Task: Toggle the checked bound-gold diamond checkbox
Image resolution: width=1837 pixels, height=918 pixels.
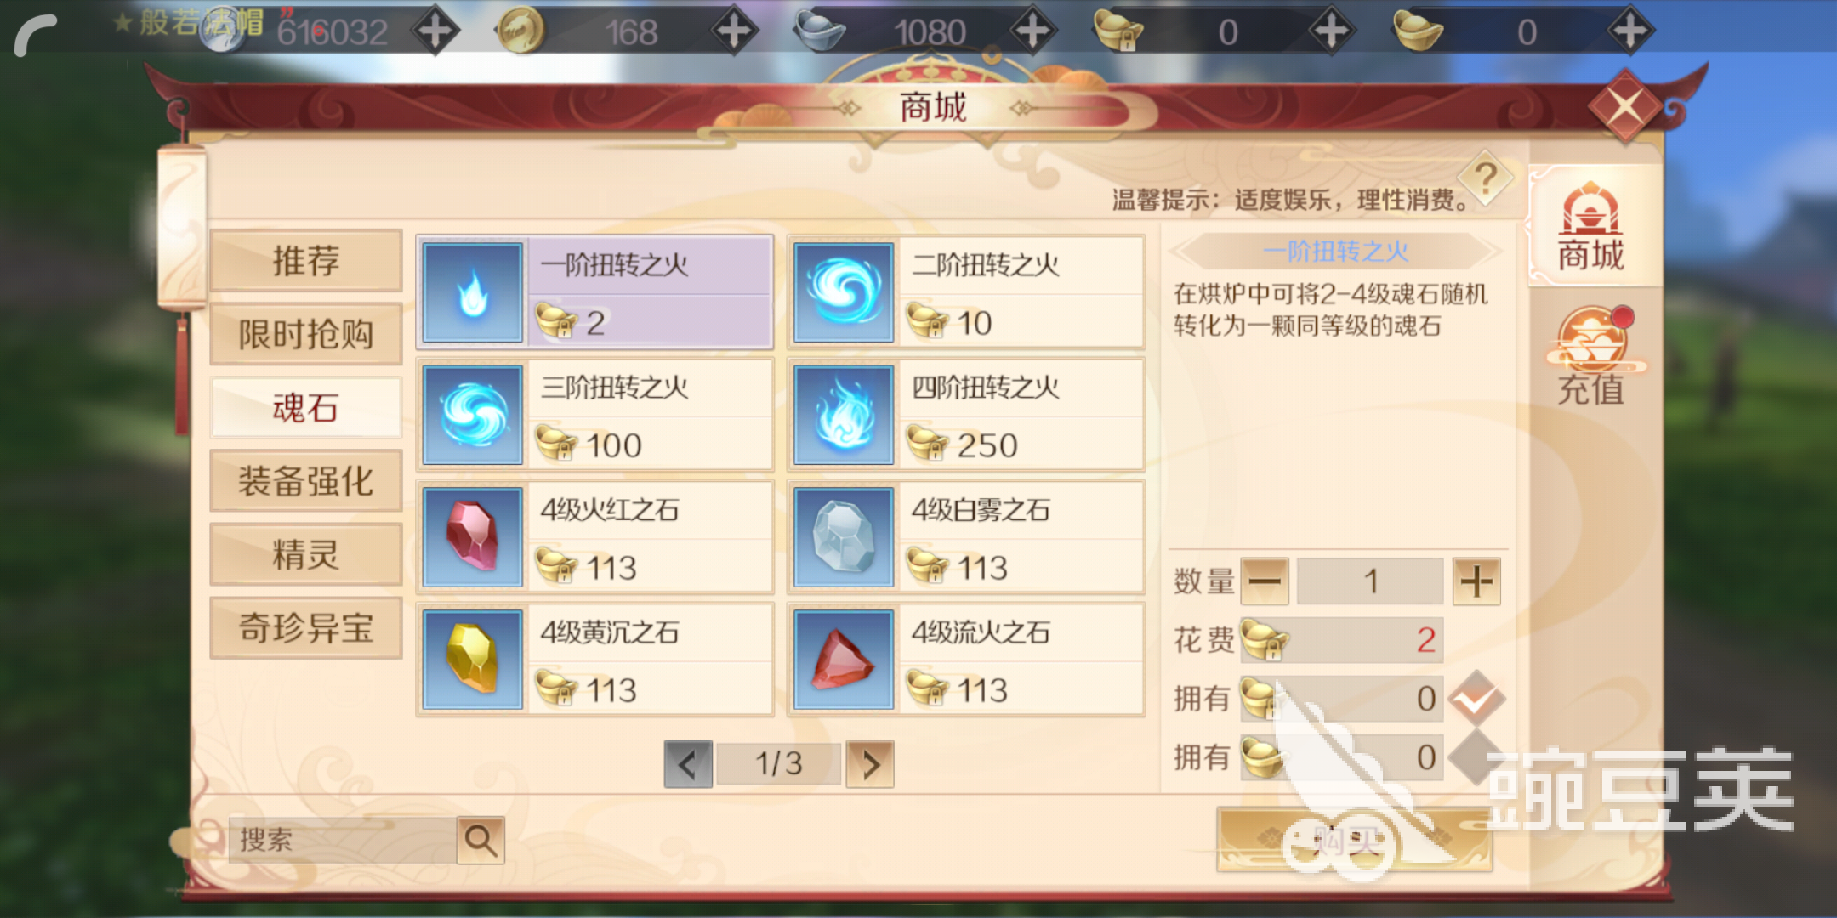Action: coord(1476,699)
